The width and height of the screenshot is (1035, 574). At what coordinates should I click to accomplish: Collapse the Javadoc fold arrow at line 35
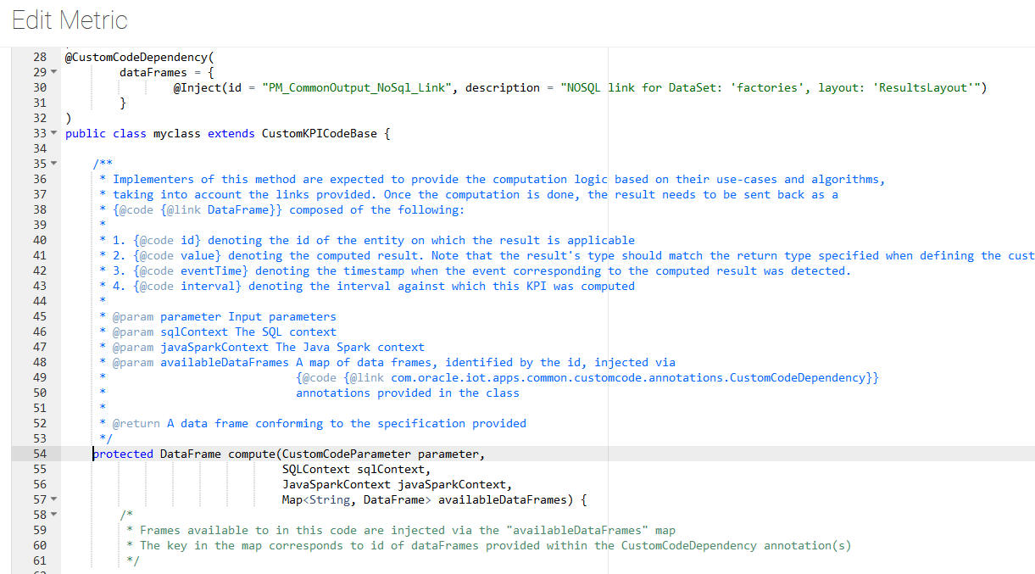(54, 164)
